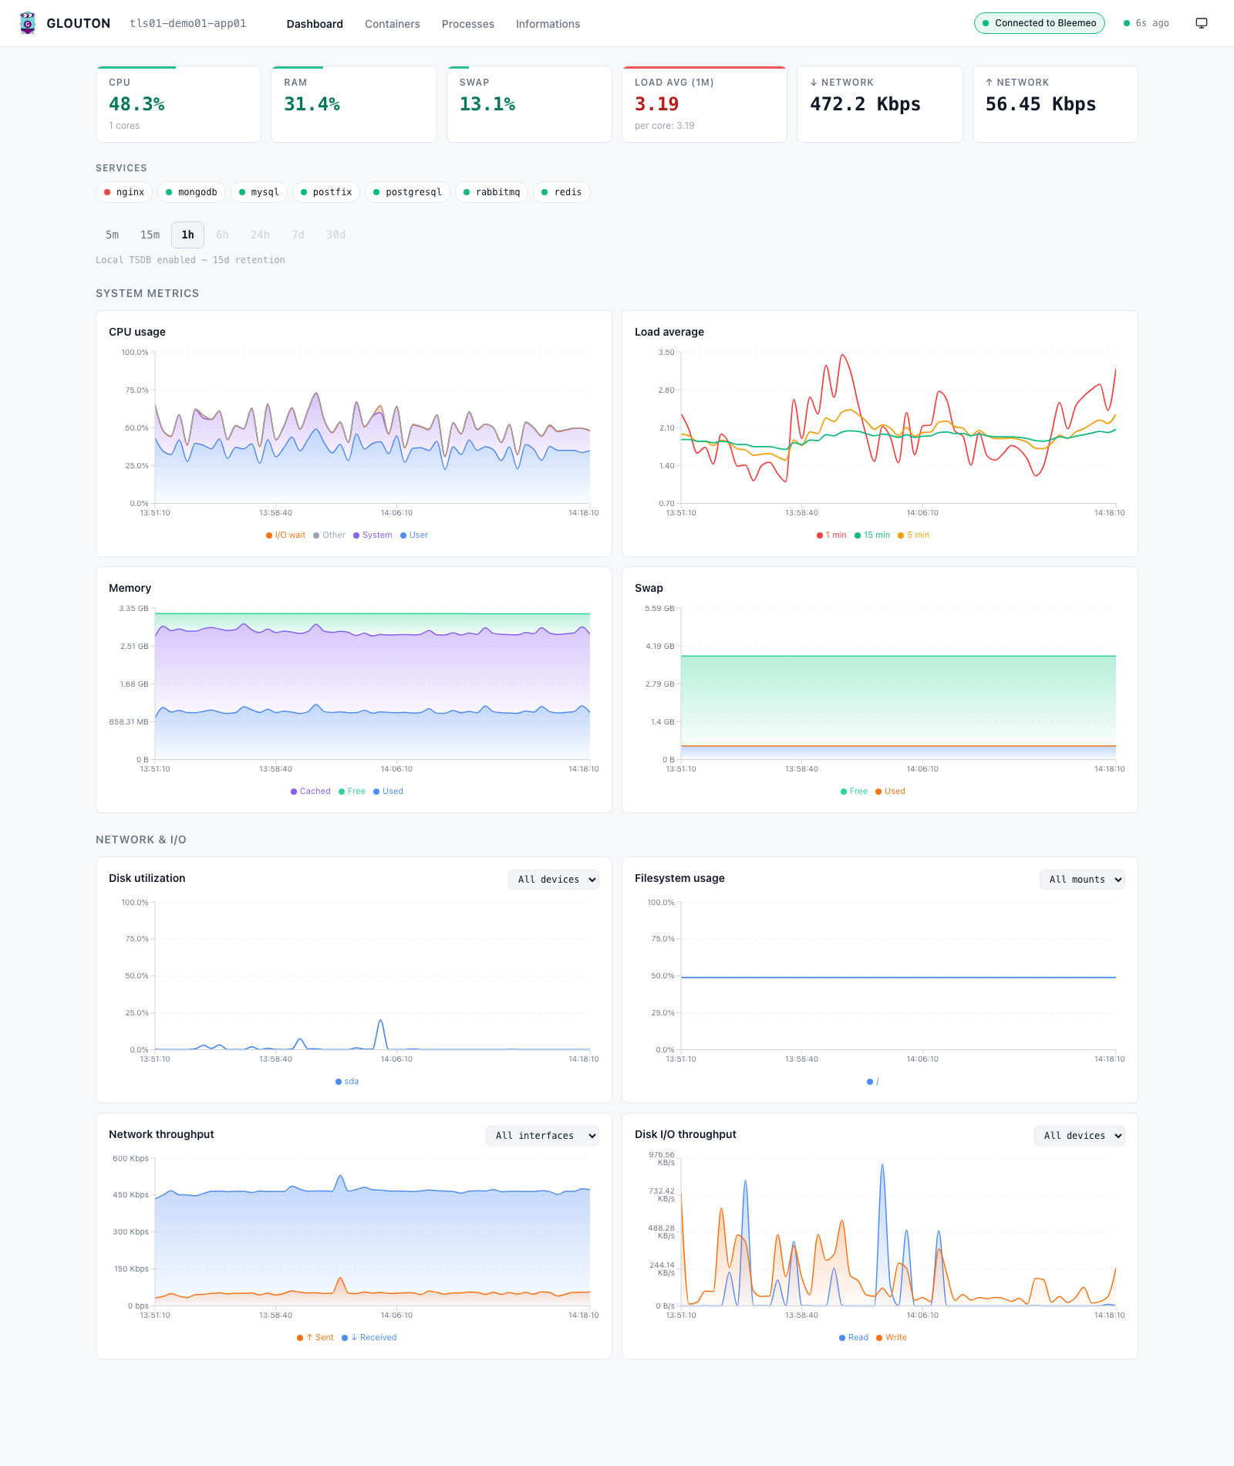This screenshot has width=1234, height=1466.
Task: Click the GLOUTON brand name
Action: click(79, 23)
